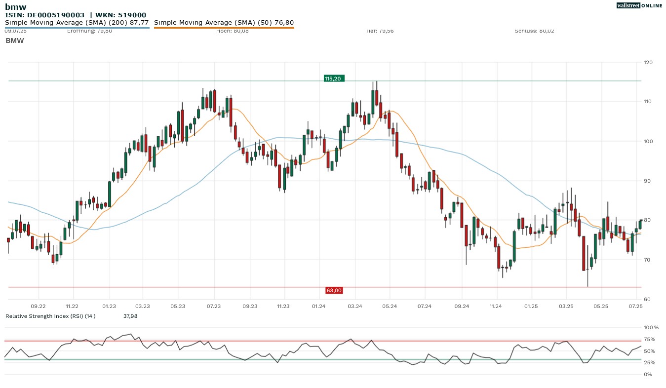
Task: Click the blue SMA 200 legend color line
Action: (77, 28)
